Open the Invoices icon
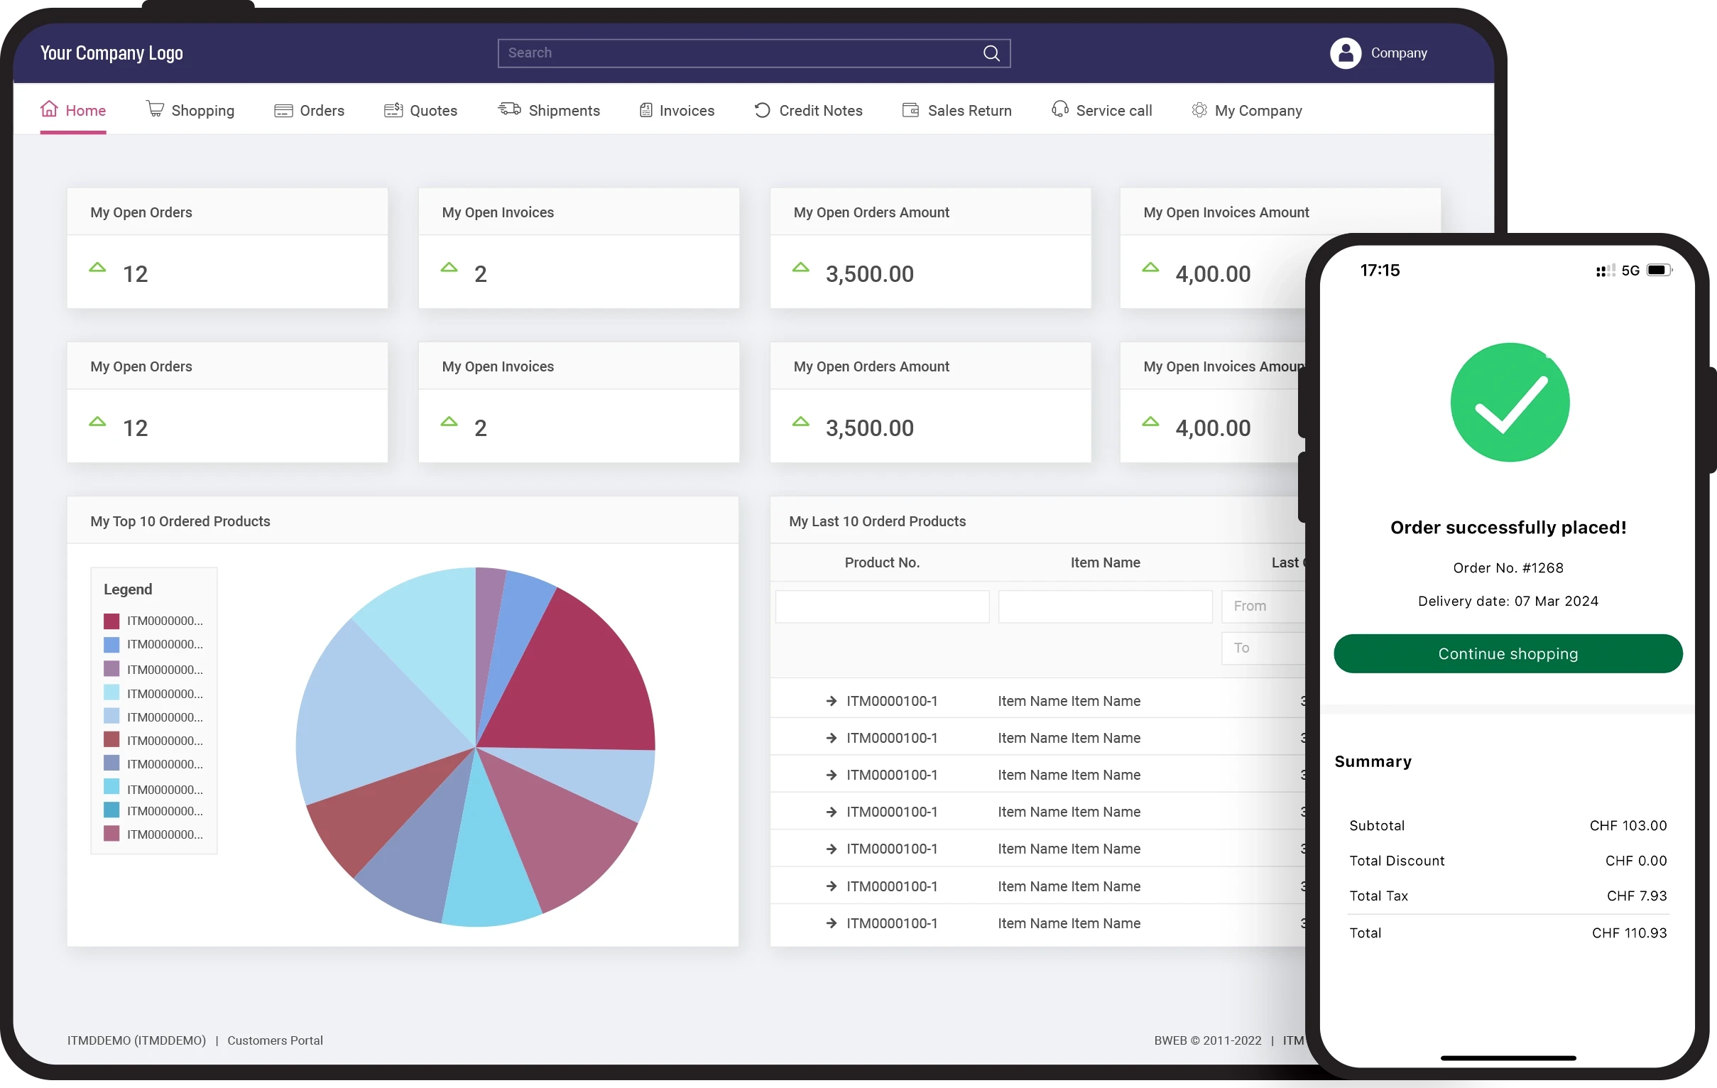This screenshot has width=1717, height=1088. [646, 110]
